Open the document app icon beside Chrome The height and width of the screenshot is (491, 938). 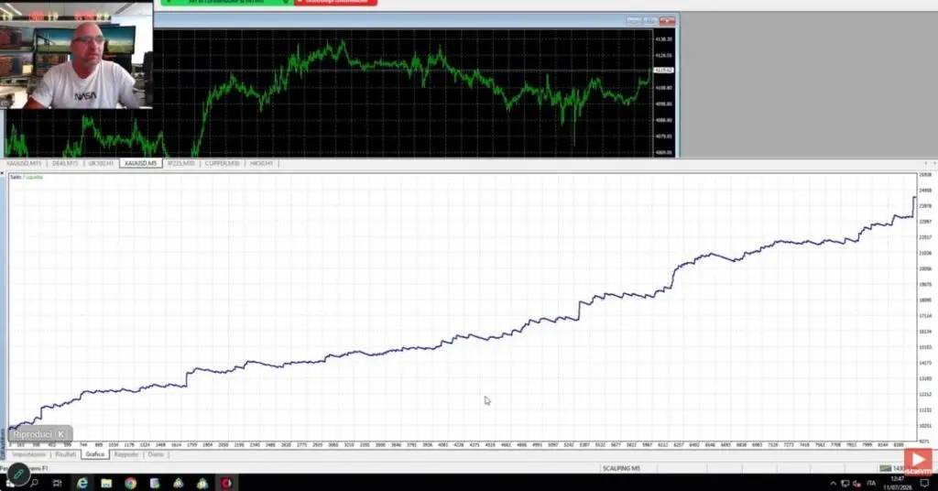click(154, 483)
